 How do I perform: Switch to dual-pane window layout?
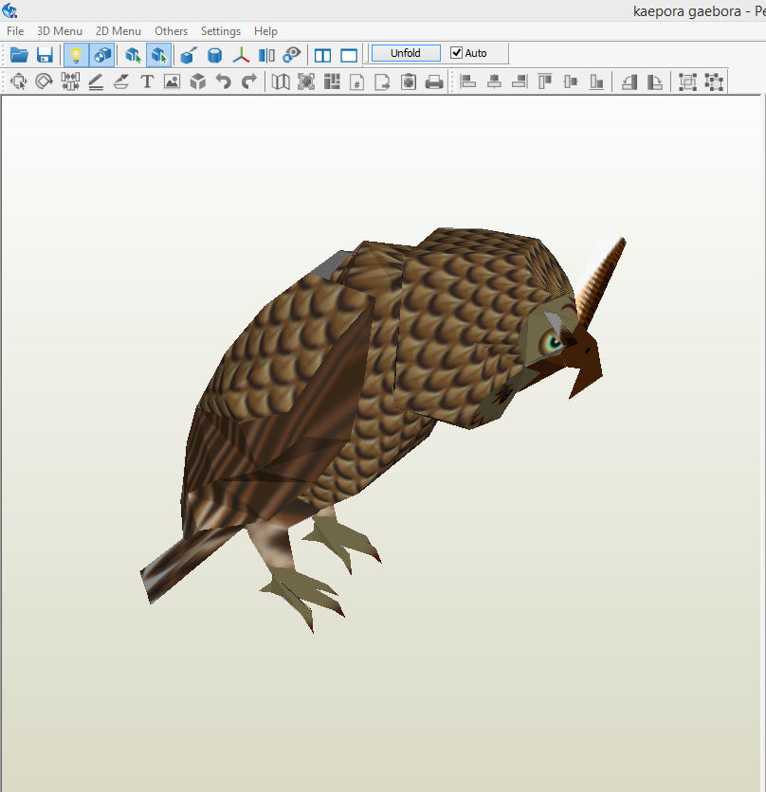point(322,54)
